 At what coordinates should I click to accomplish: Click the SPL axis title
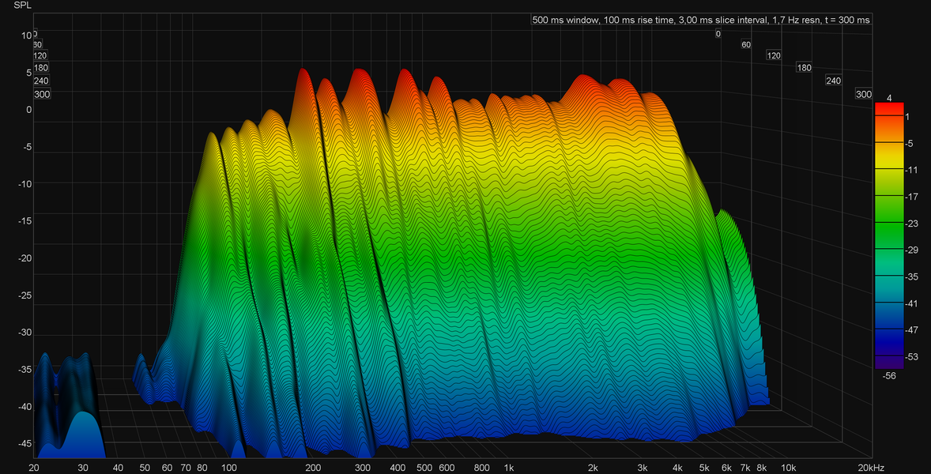pos(24,6)
